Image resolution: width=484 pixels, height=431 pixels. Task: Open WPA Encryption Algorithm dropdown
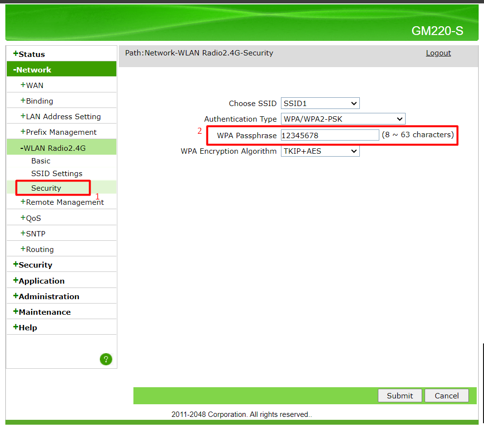(x=320, y=151)
